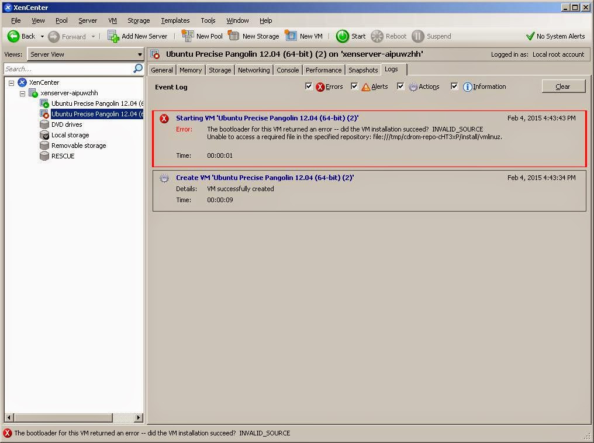Collapse the XenCenter tree node
This screenshot has width=594, height=443.
coord(11,82)
